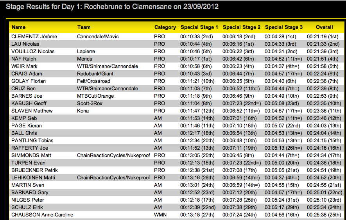
Task: Click the Kona team cell for SLAVEN
Action: pyautogui.click(x=83, y=111)
